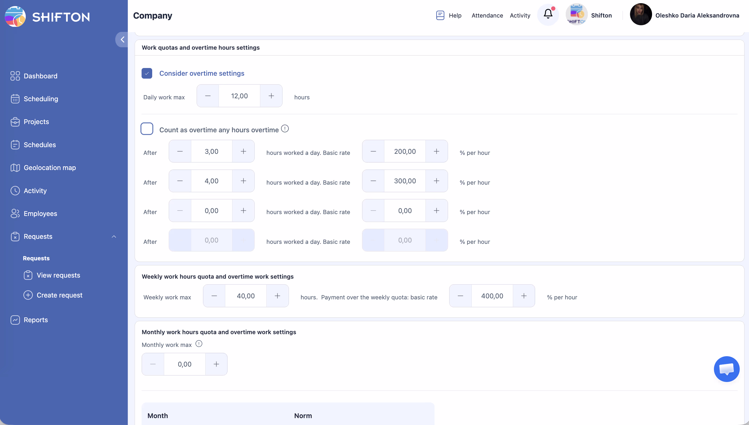Enable Count as overtime any hours overtime
Screen dimensions: 749x425
(147, 129)
